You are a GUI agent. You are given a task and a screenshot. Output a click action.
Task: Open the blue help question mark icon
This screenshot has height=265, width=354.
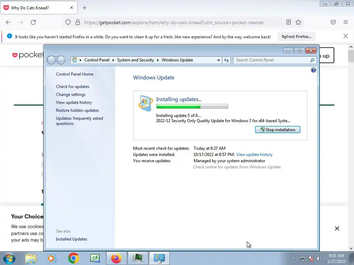pyautogui.click(x=313, y=70)
